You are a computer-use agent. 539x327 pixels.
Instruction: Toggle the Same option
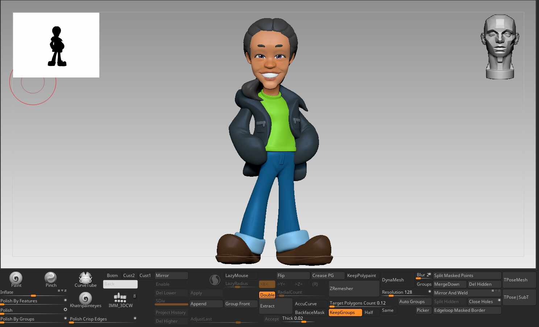(x=388, y=310)
